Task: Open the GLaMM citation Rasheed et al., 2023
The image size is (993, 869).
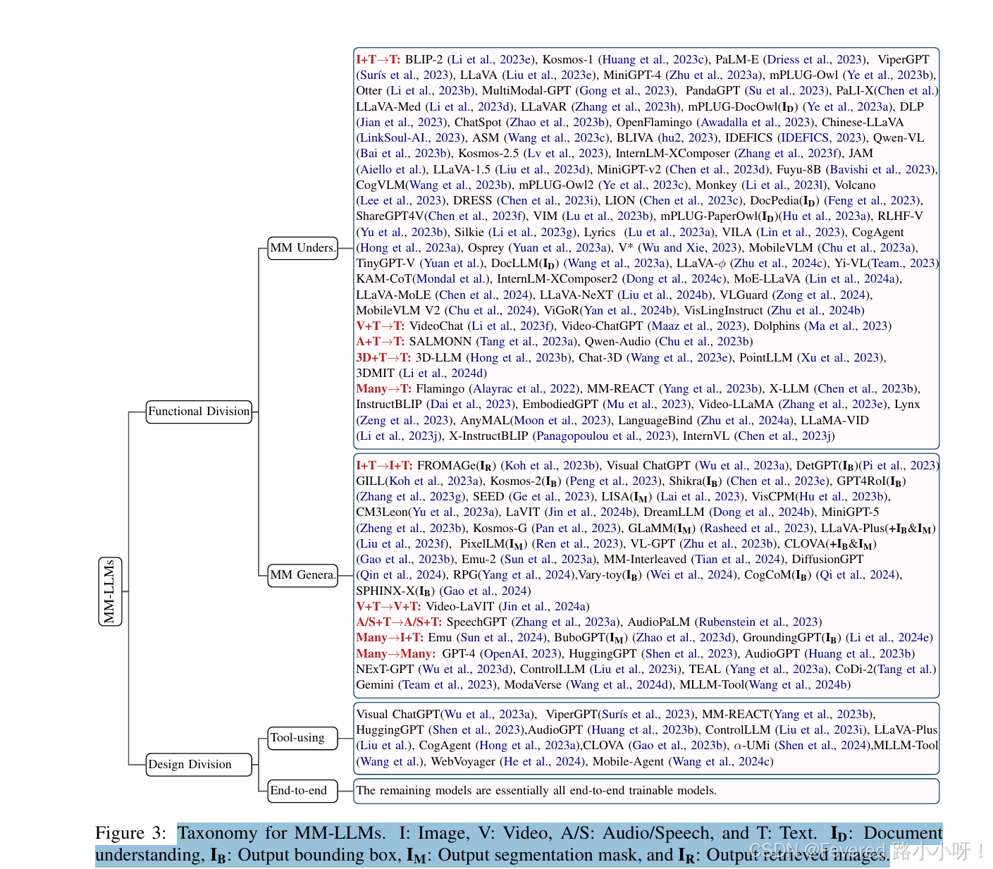Action: [758, 529]
